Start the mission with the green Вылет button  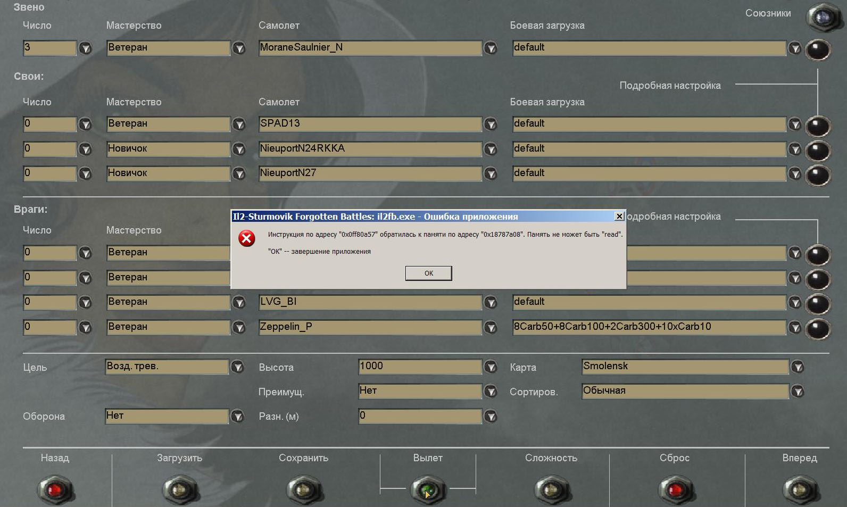click(x=428, y=489)
